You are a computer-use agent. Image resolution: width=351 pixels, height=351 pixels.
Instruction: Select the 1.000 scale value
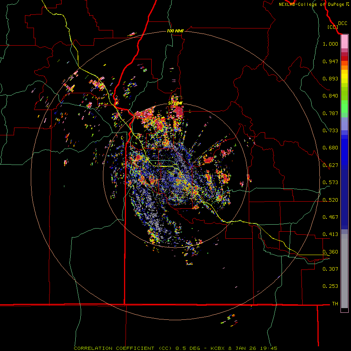tap(330, 44)
